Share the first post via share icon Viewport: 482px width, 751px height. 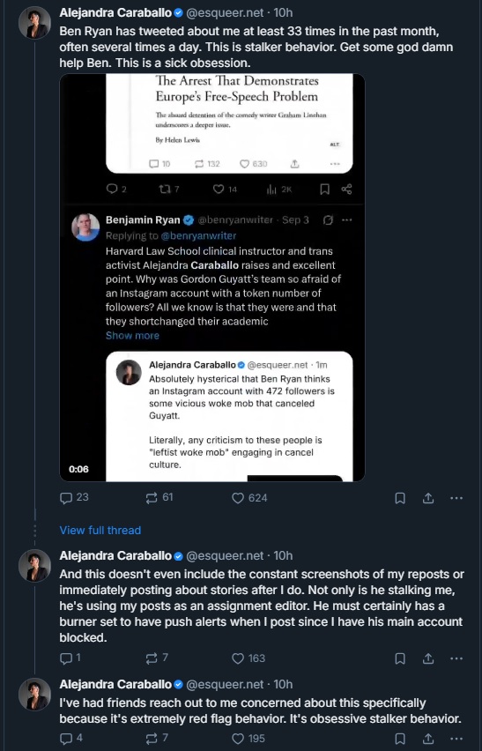(x=428, y=498)
